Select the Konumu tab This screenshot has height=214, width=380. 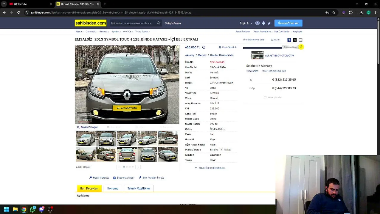113,188
